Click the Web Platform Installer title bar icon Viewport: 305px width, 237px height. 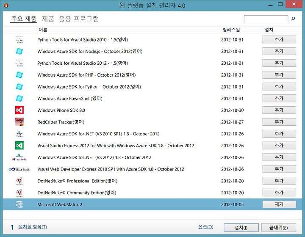pyautogui.click(x=6, y=5)
